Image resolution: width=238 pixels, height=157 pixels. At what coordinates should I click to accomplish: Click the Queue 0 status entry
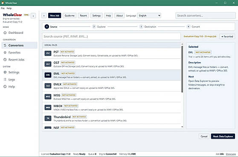pos(92,154)
